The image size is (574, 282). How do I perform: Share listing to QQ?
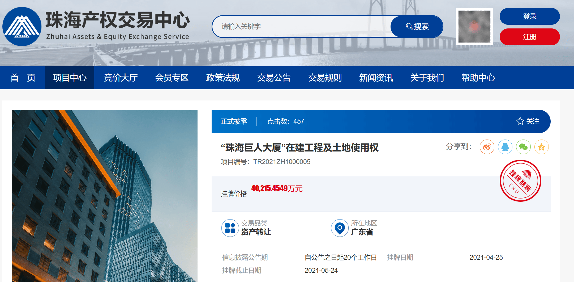(505, 147)
